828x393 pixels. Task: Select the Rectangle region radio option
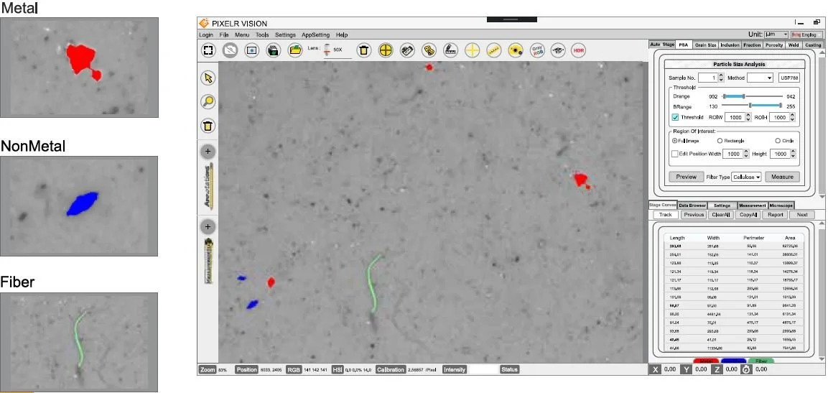(x=720, y=141)
